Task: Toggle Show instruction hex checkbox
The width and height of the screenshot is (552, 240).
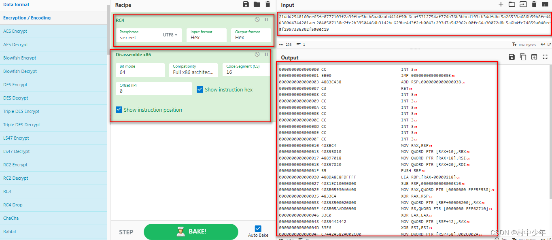Action: click(x=200, y=89)
